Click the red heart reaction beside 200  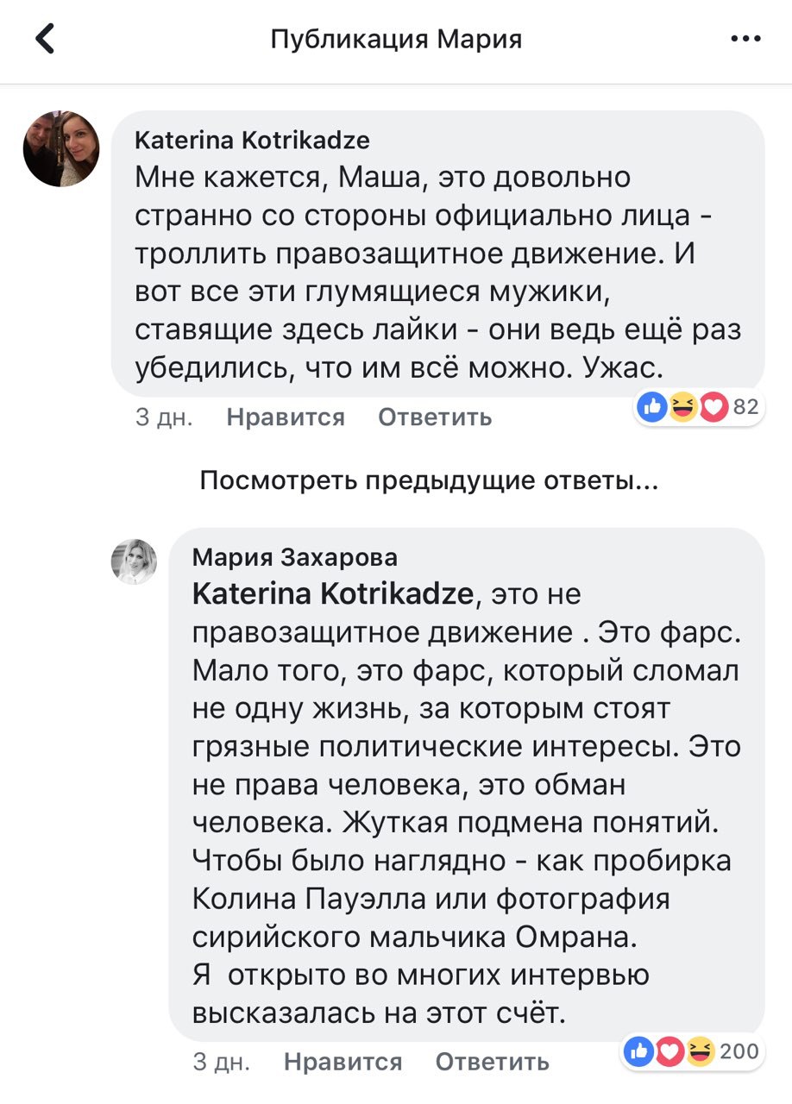[669, 1051]
